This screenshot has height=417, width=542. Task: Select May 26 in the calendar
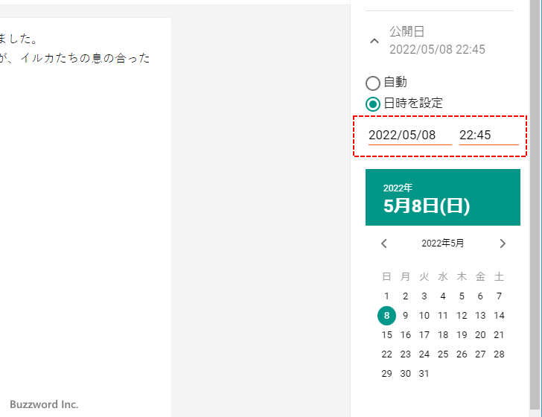[462, 354]
